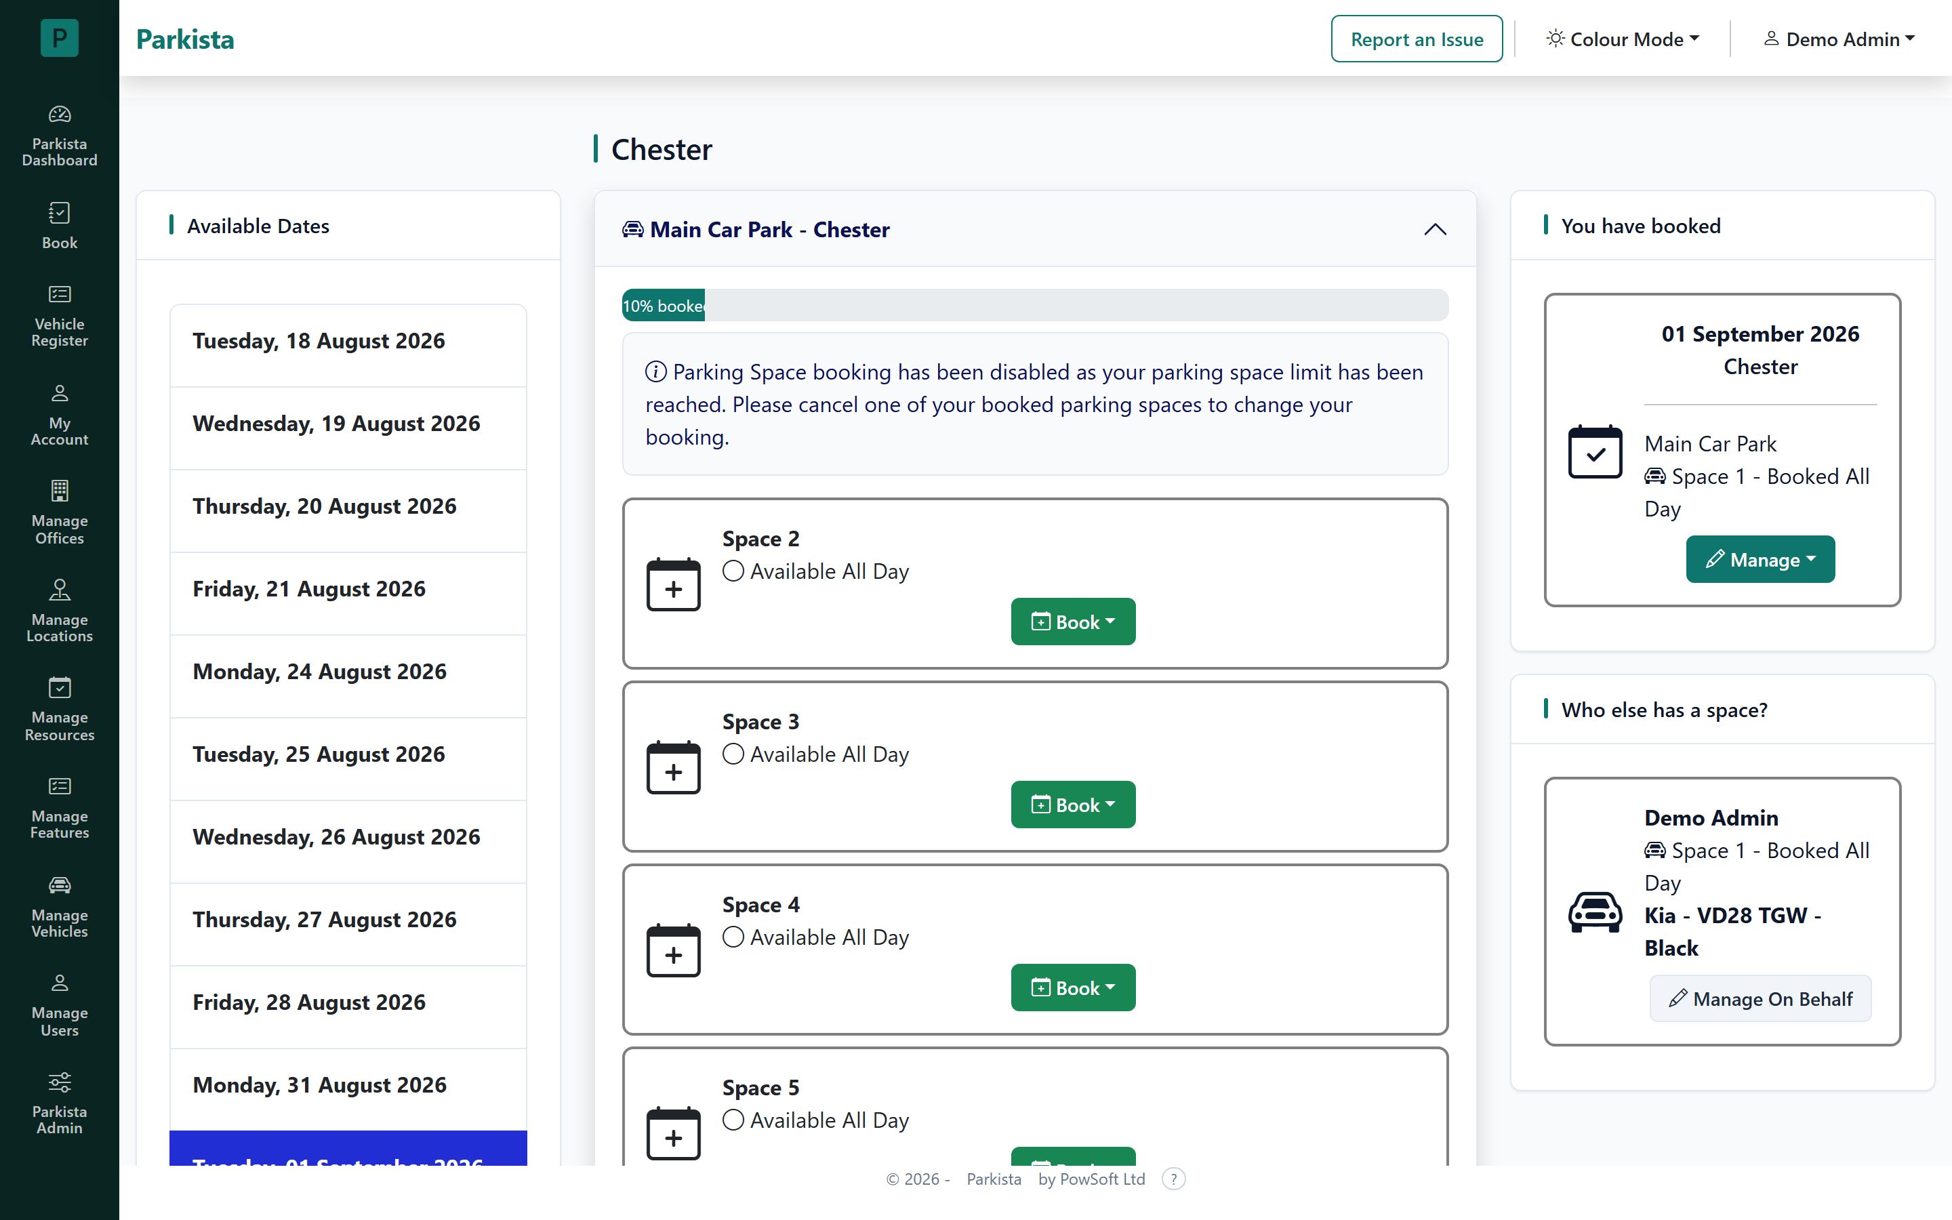Click the calendar-plus icon for Space 5
Screen dimensions: 1952x1220
click(674, 1134)
